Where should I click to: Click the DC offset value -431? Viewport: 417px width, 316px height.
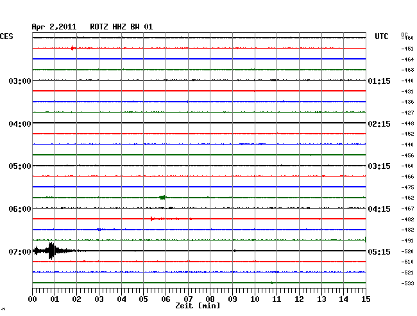click(x=407, y=91)
